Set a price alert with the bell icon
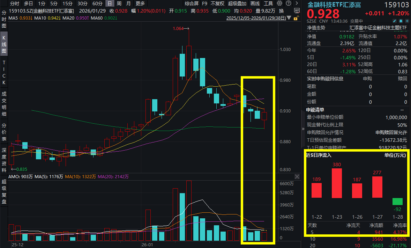The width and height of the screenshot is (411, 248). [x=401, y=21]
